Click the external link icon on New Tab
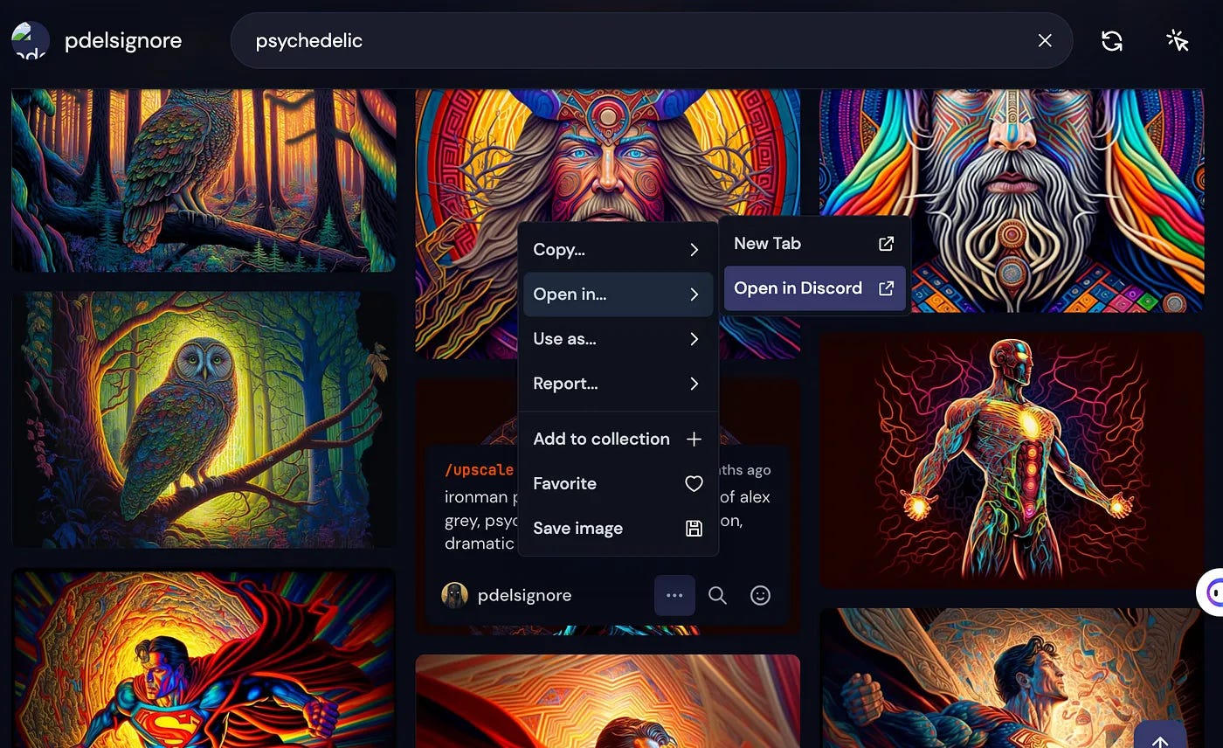This screenshot has height=748, width=1223. [x=886, y=244]
